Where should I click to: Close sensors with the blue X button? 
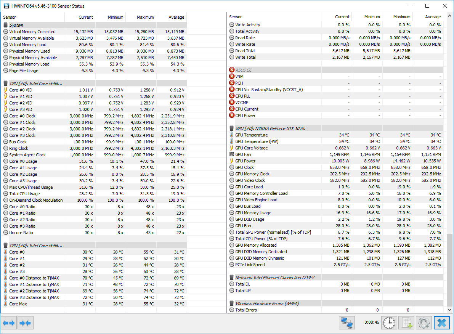[x=441, y=323]
